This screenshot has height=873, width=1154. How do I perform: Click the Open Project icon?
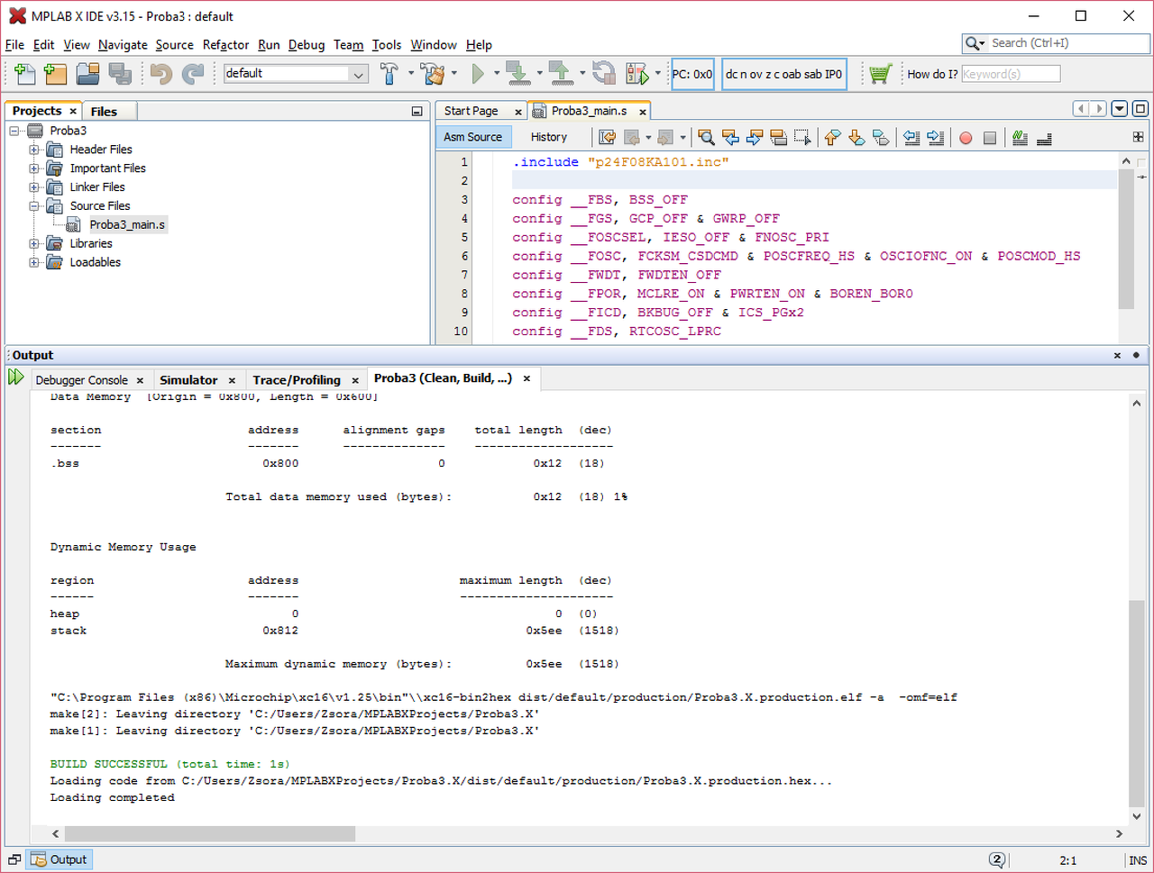click(87, 74)
